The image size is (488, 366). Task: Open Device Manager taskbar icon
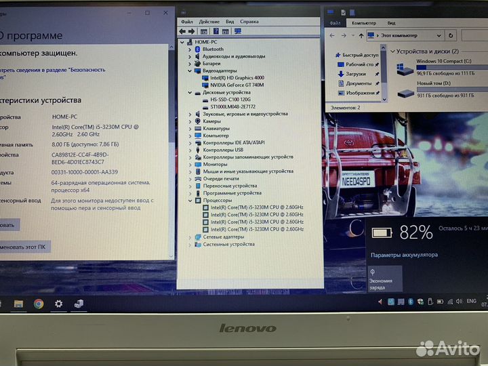(x=79, y=304)
